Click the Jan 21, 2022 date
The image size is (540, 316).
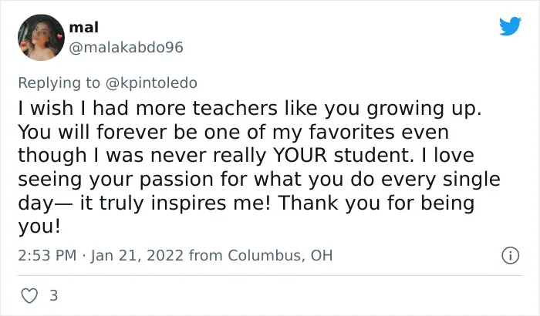coord(137,255)
